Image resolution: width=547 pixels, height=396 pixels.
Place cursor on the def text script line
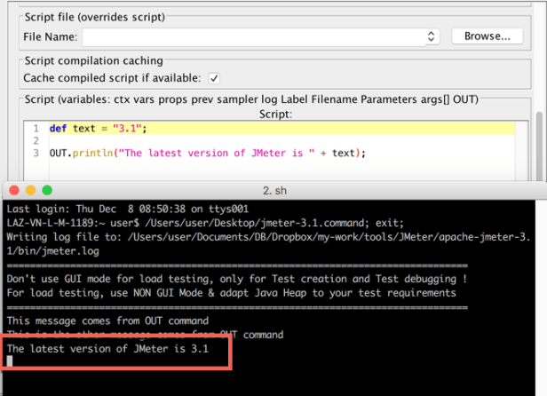point(98,128)
